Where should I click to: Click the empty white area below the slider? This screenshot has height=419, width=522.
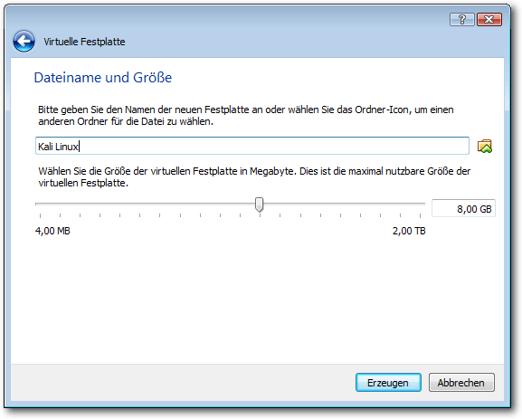[257, 300]
